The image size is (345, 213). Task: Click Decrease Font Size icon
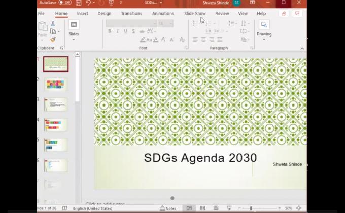(x=172, y=40)
